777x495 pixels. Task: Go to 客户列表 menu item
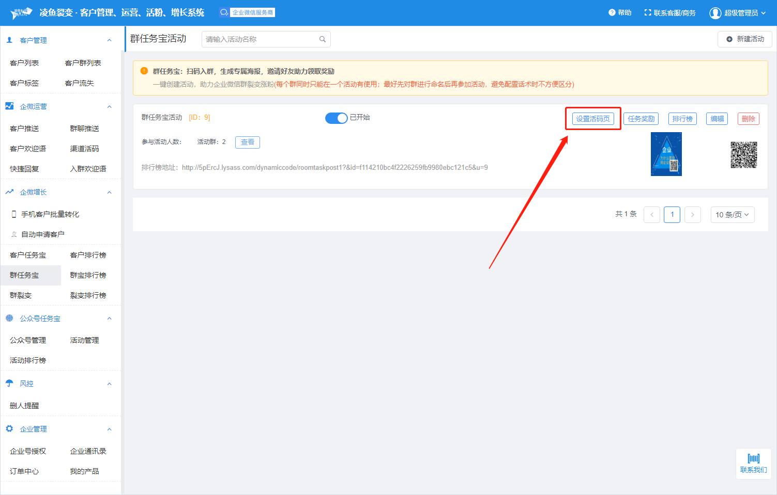click(24, 63)
